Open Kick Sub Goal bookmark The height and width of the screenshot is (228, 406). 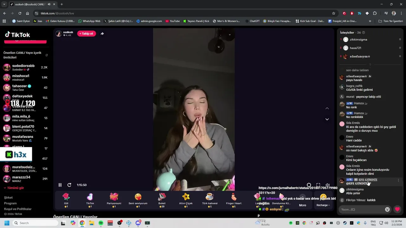(x=310, y=21)
